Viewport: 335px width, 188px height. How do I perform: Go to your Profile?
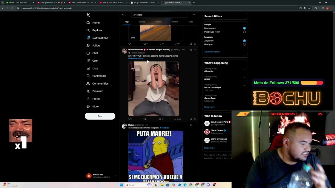point(93,99)
